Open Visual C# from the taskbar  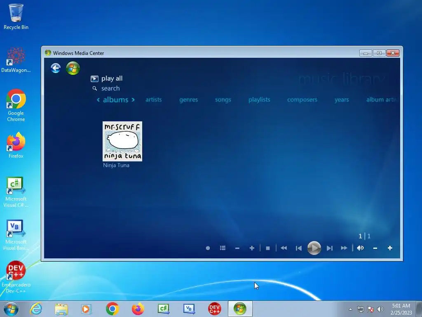(x=163, y=309)
